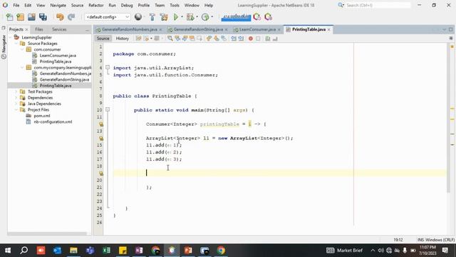Build the project with the hammer icon

[x=152, y=17]
